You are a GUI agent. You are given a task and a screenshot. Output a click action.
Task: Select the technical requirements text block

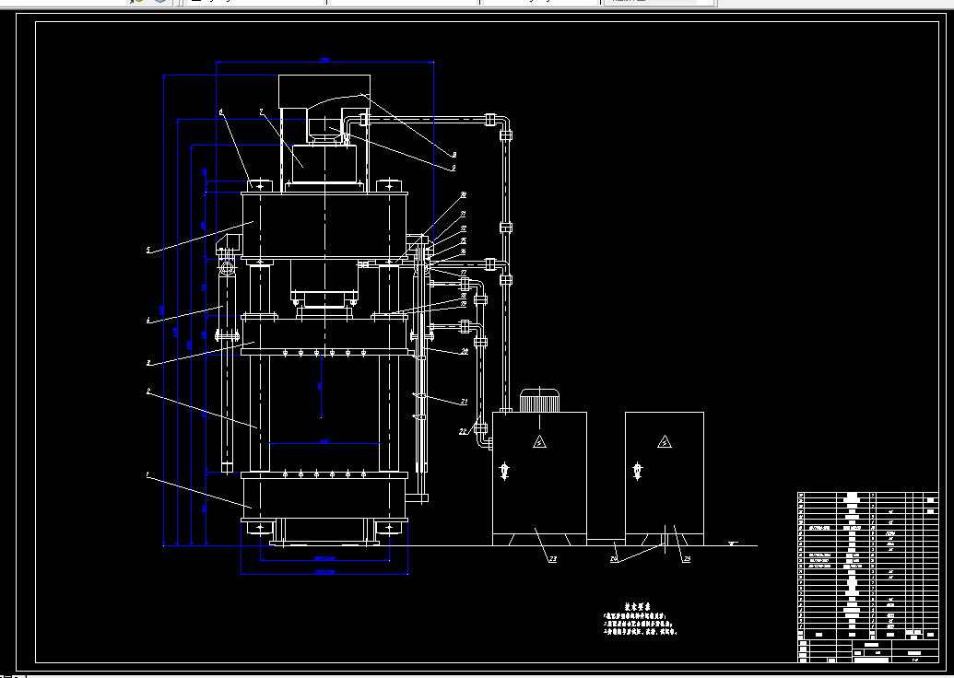640,620
